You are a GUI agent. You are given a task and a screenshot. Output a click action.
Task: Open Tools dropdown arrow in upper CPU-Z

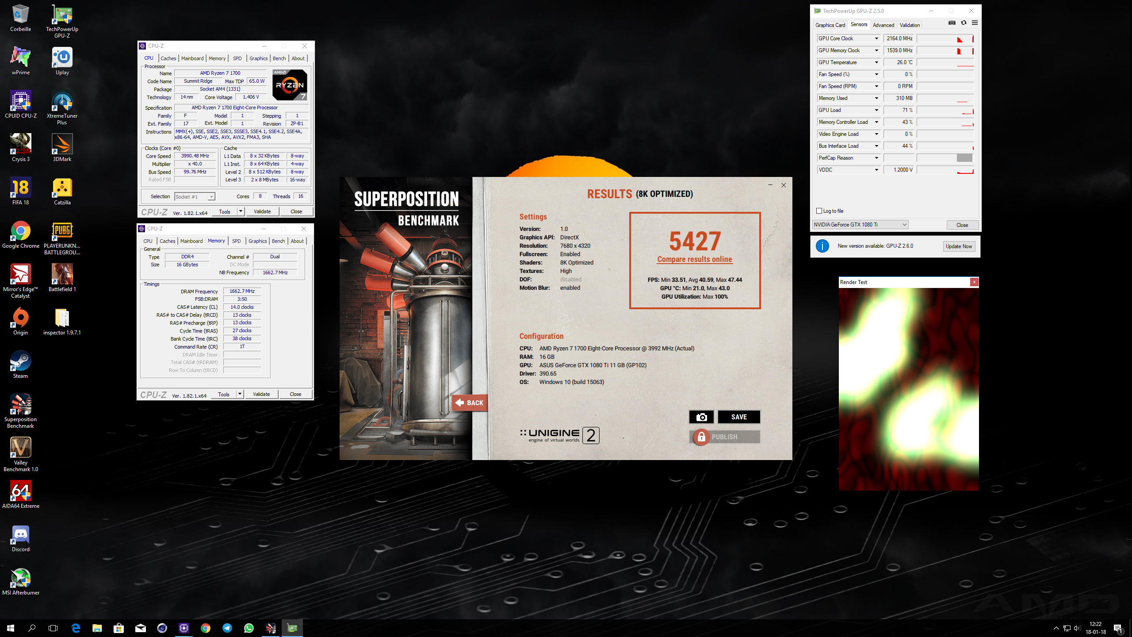(x=241, y=211)
